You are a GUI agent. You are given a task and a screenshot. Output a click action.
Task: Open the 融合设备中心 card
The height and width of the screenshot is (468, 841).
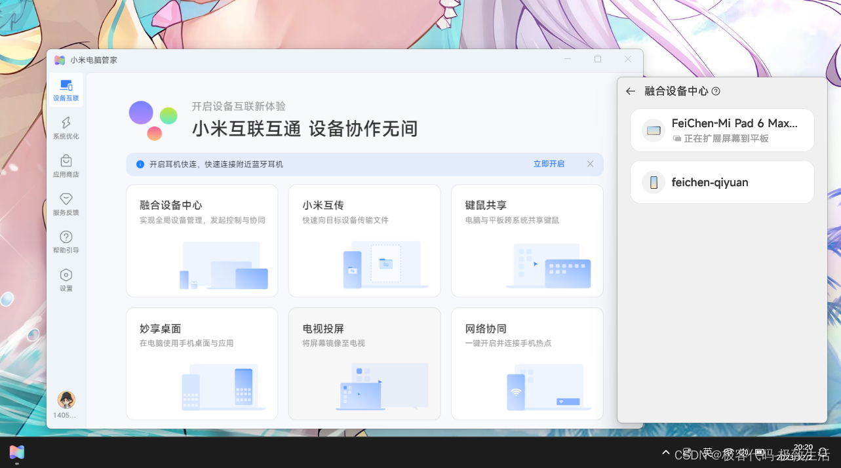[x=202, y=241]
